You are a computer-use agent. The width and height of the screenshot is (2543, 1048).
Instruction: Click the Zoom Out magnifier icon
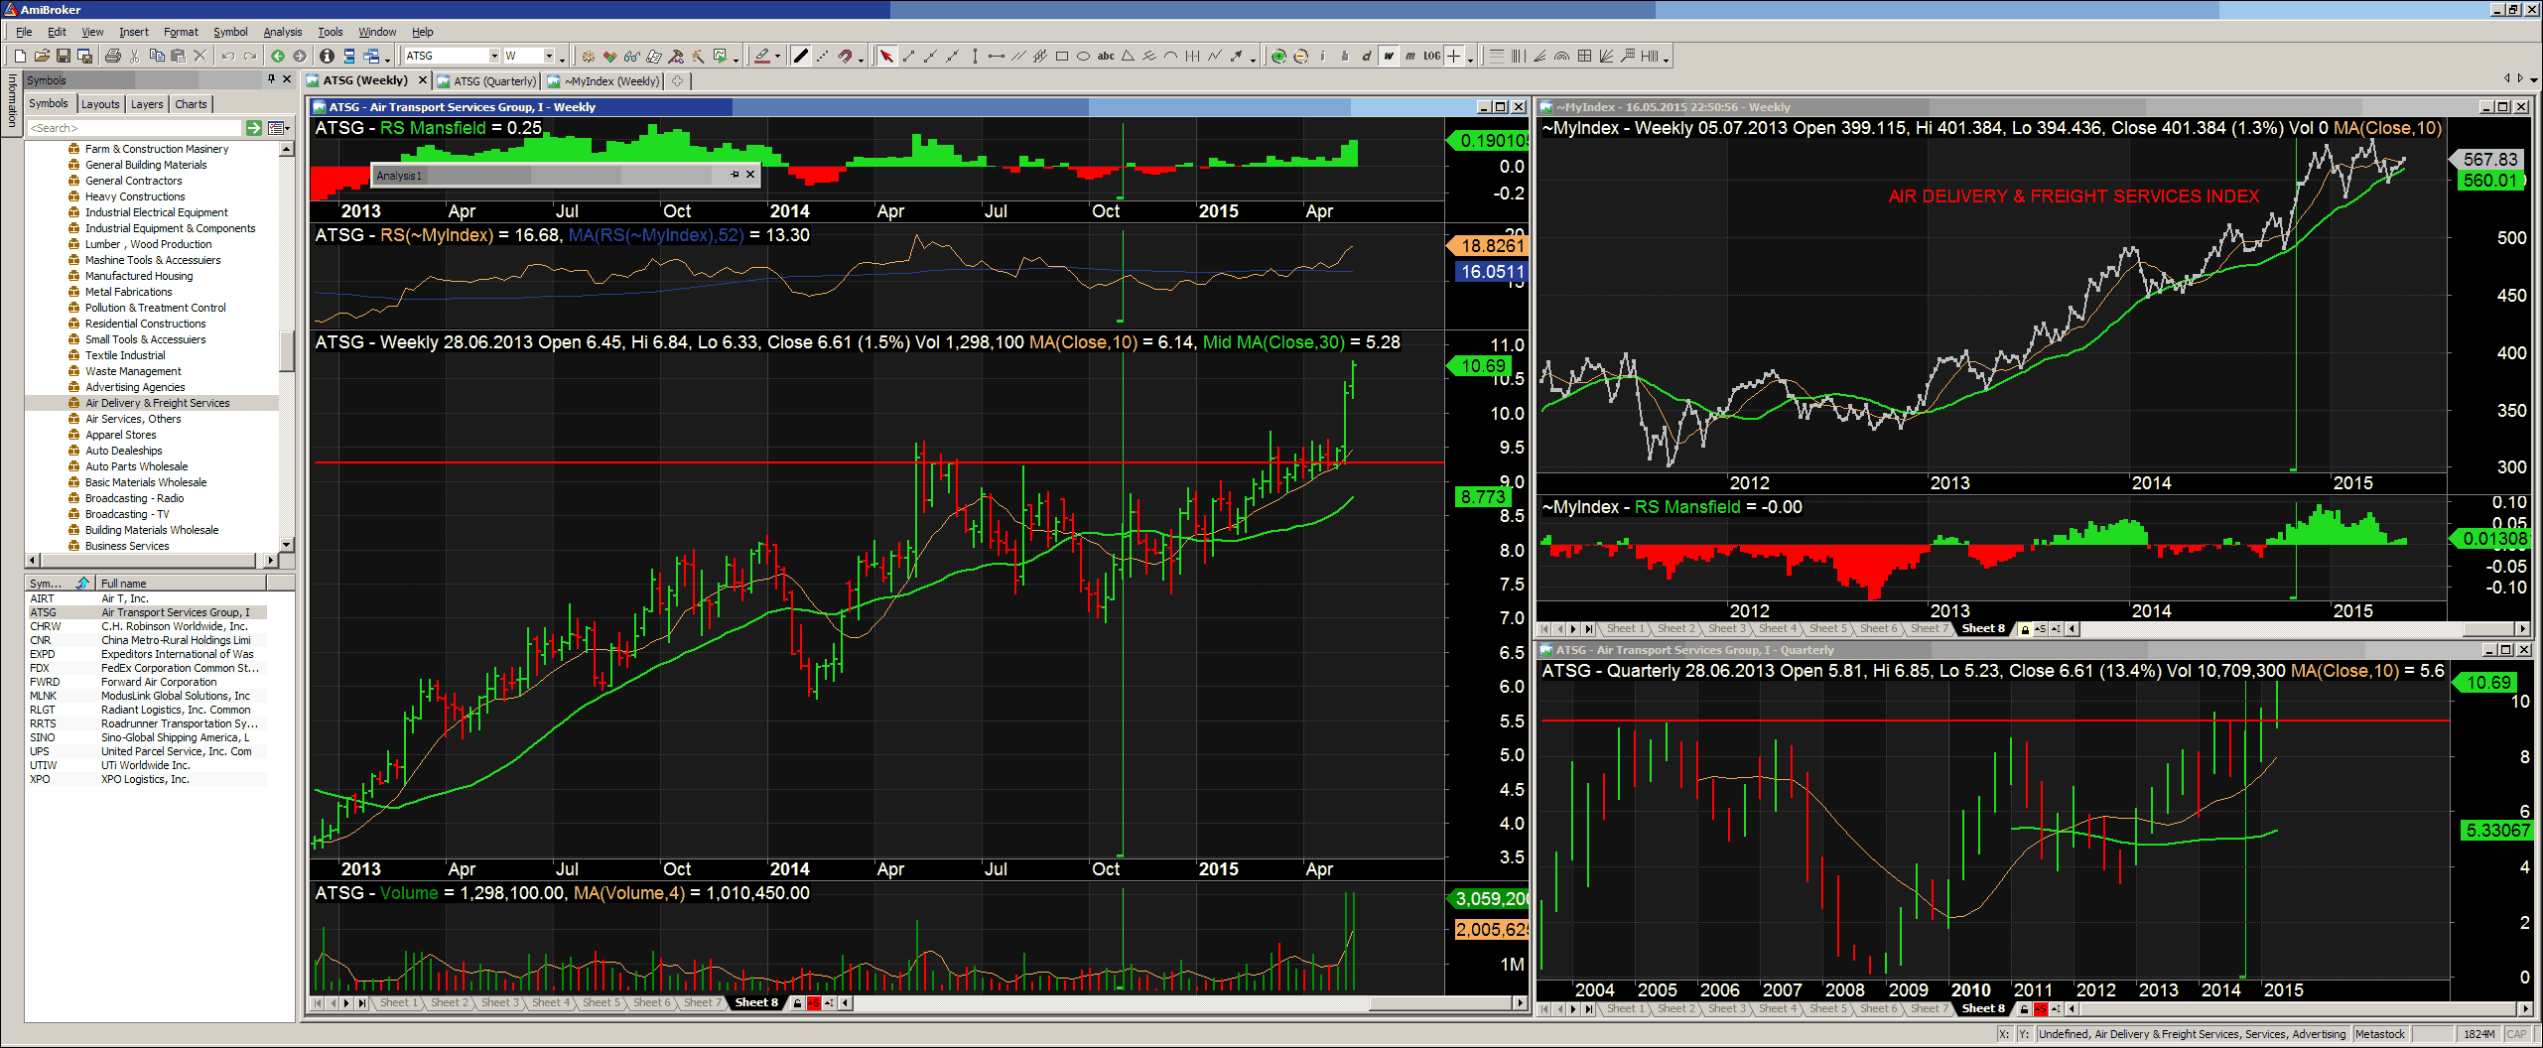(1300, 57)
